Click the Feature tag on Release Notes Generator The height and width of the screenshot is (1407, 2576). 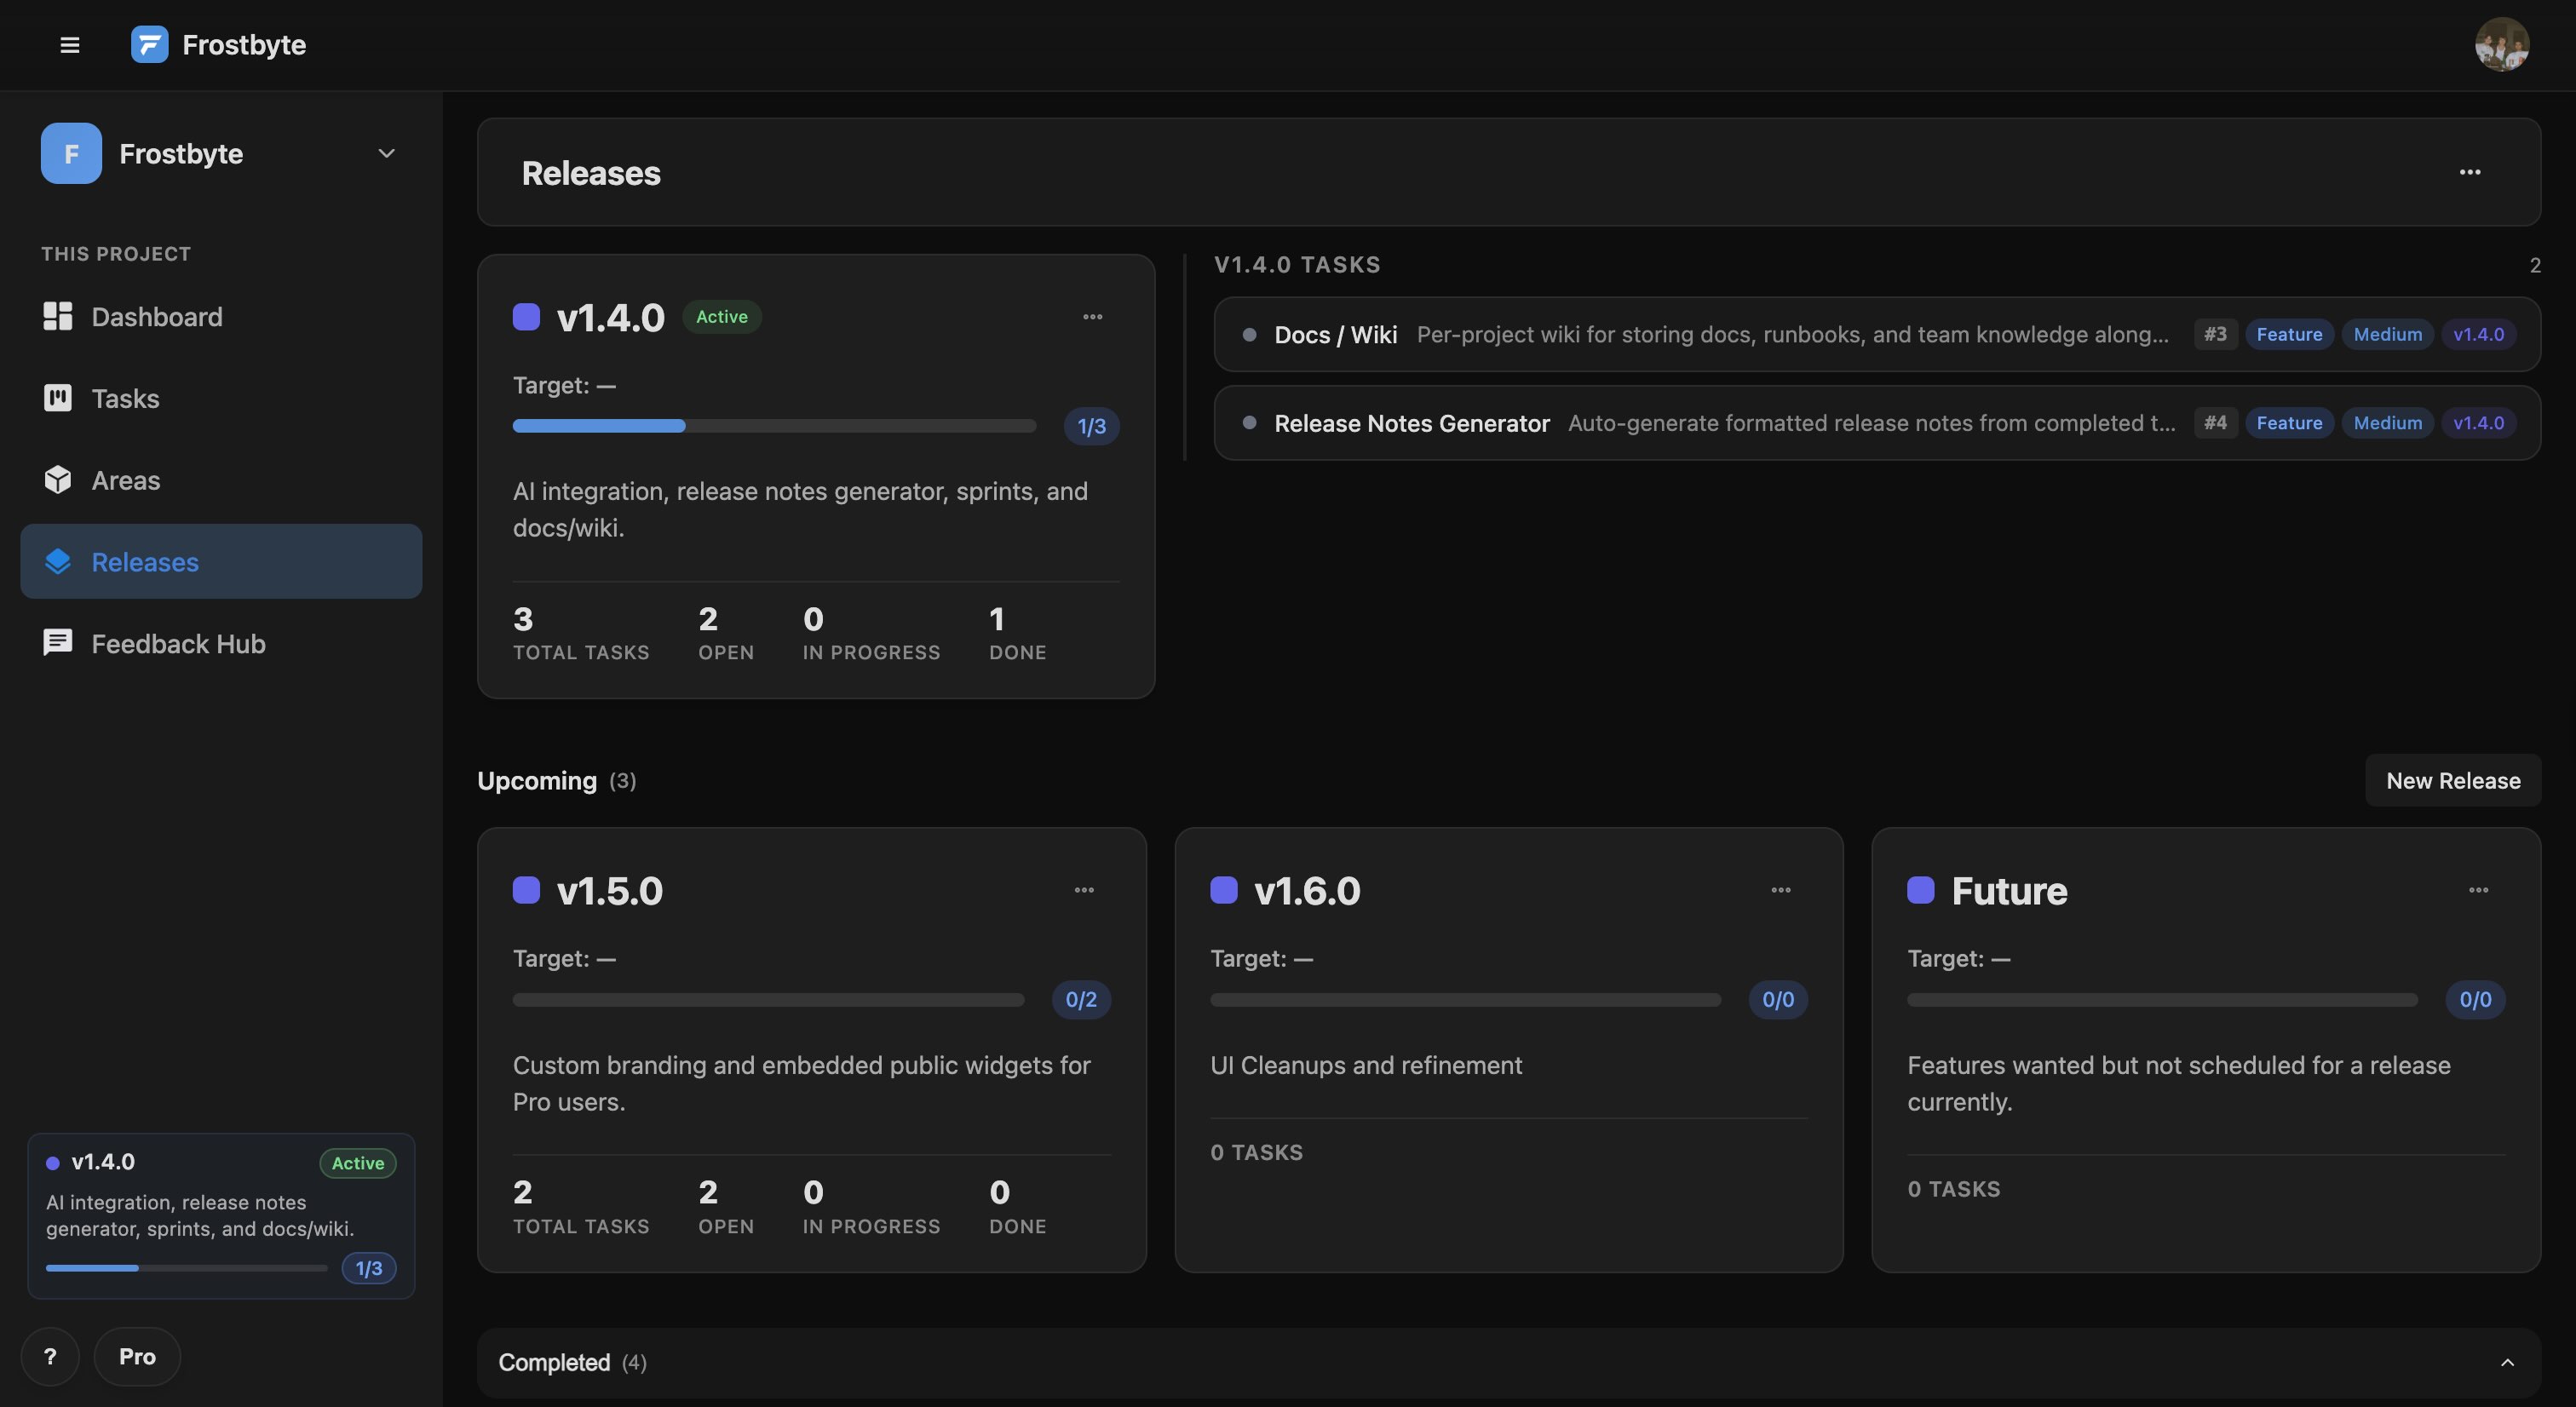2289,423
